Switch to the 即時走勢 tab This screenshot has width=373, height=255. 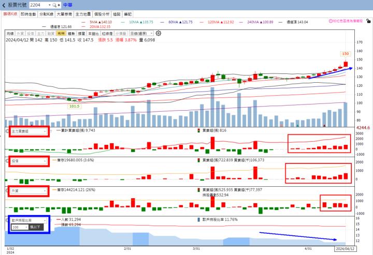pos(28,14)
